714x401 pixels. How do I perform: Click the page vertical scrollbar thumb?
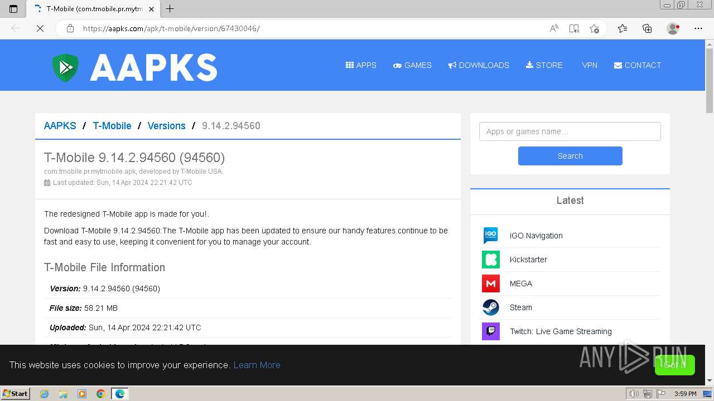click(710, 81)
